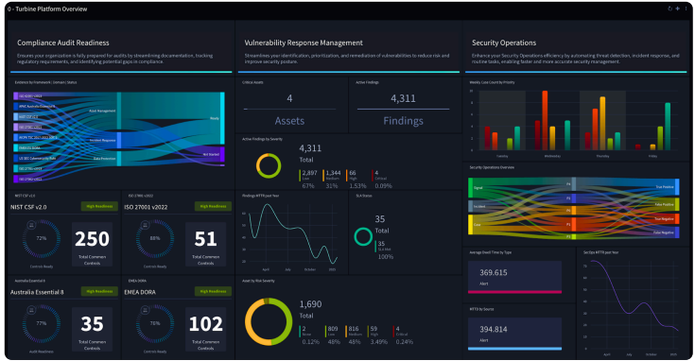Click the cyan Ready status node

click(x=222, y=118)
